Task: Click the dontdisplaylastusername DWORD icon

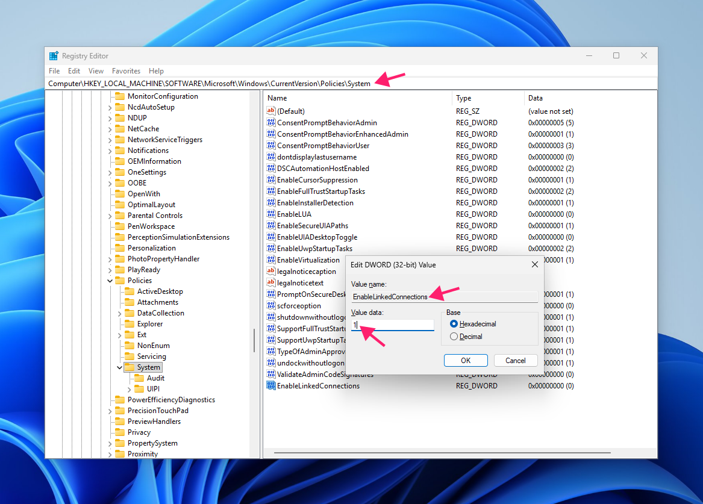Action: coord(271,157)
